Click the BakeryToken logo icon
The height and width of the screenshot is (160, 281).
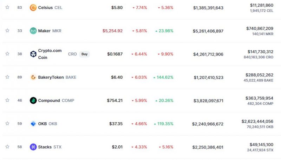point(33,77)
